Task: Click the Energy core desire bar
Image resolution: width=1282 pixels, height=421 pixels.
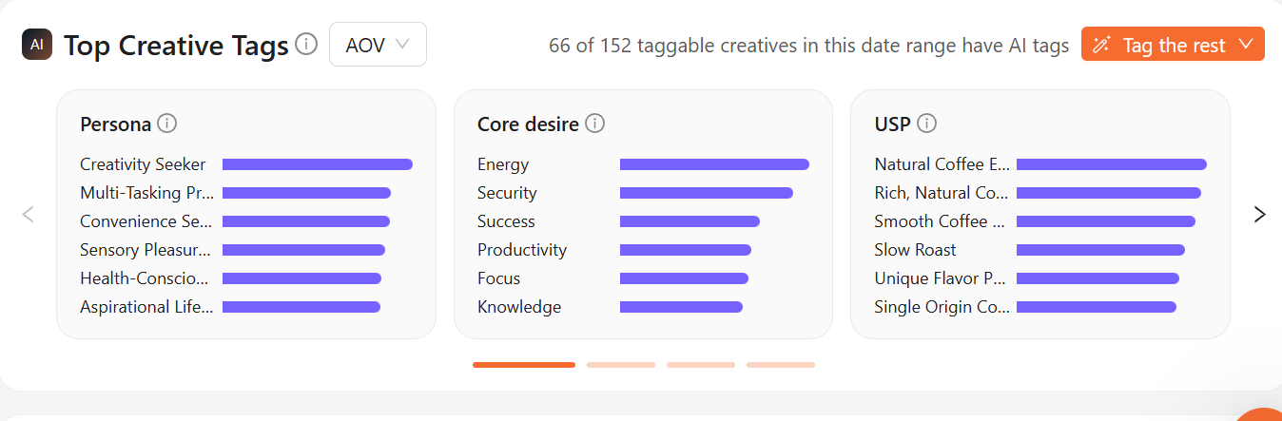Action: 714,164
